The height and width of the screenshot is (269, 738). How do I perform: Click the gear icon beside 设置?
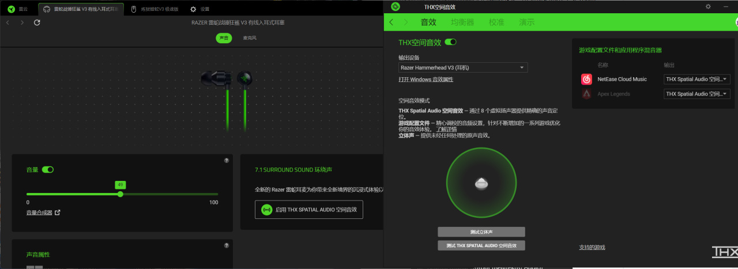tap(192, 9)
